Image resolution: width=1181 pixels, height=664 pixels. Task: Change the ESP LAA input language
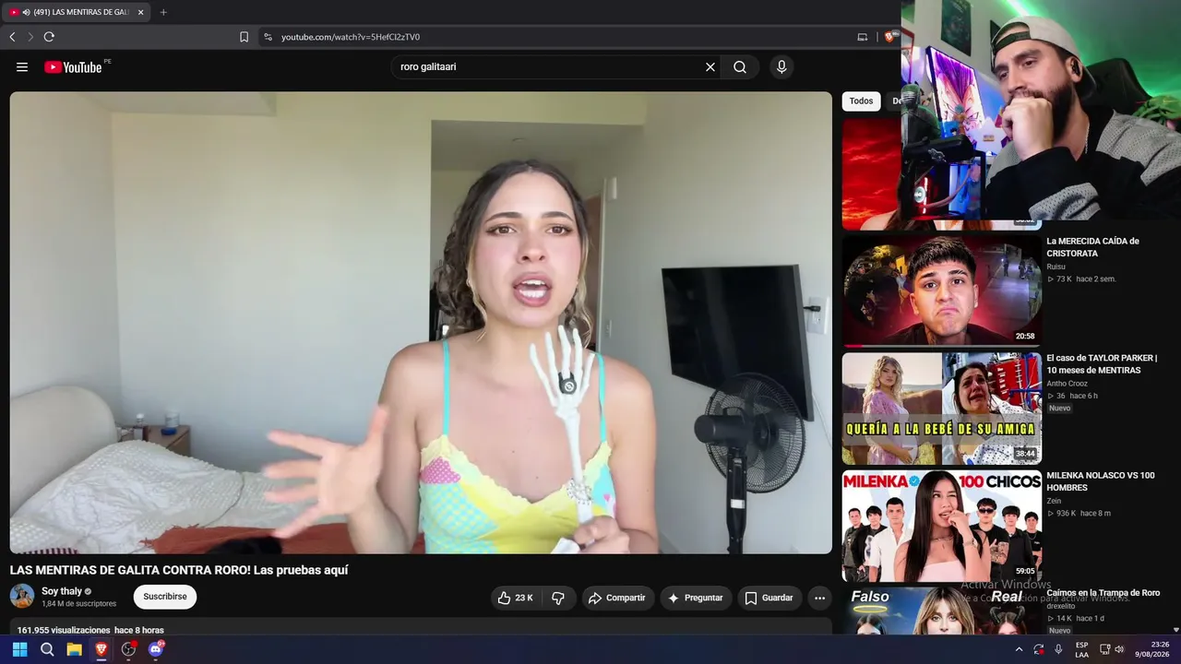1081,649
